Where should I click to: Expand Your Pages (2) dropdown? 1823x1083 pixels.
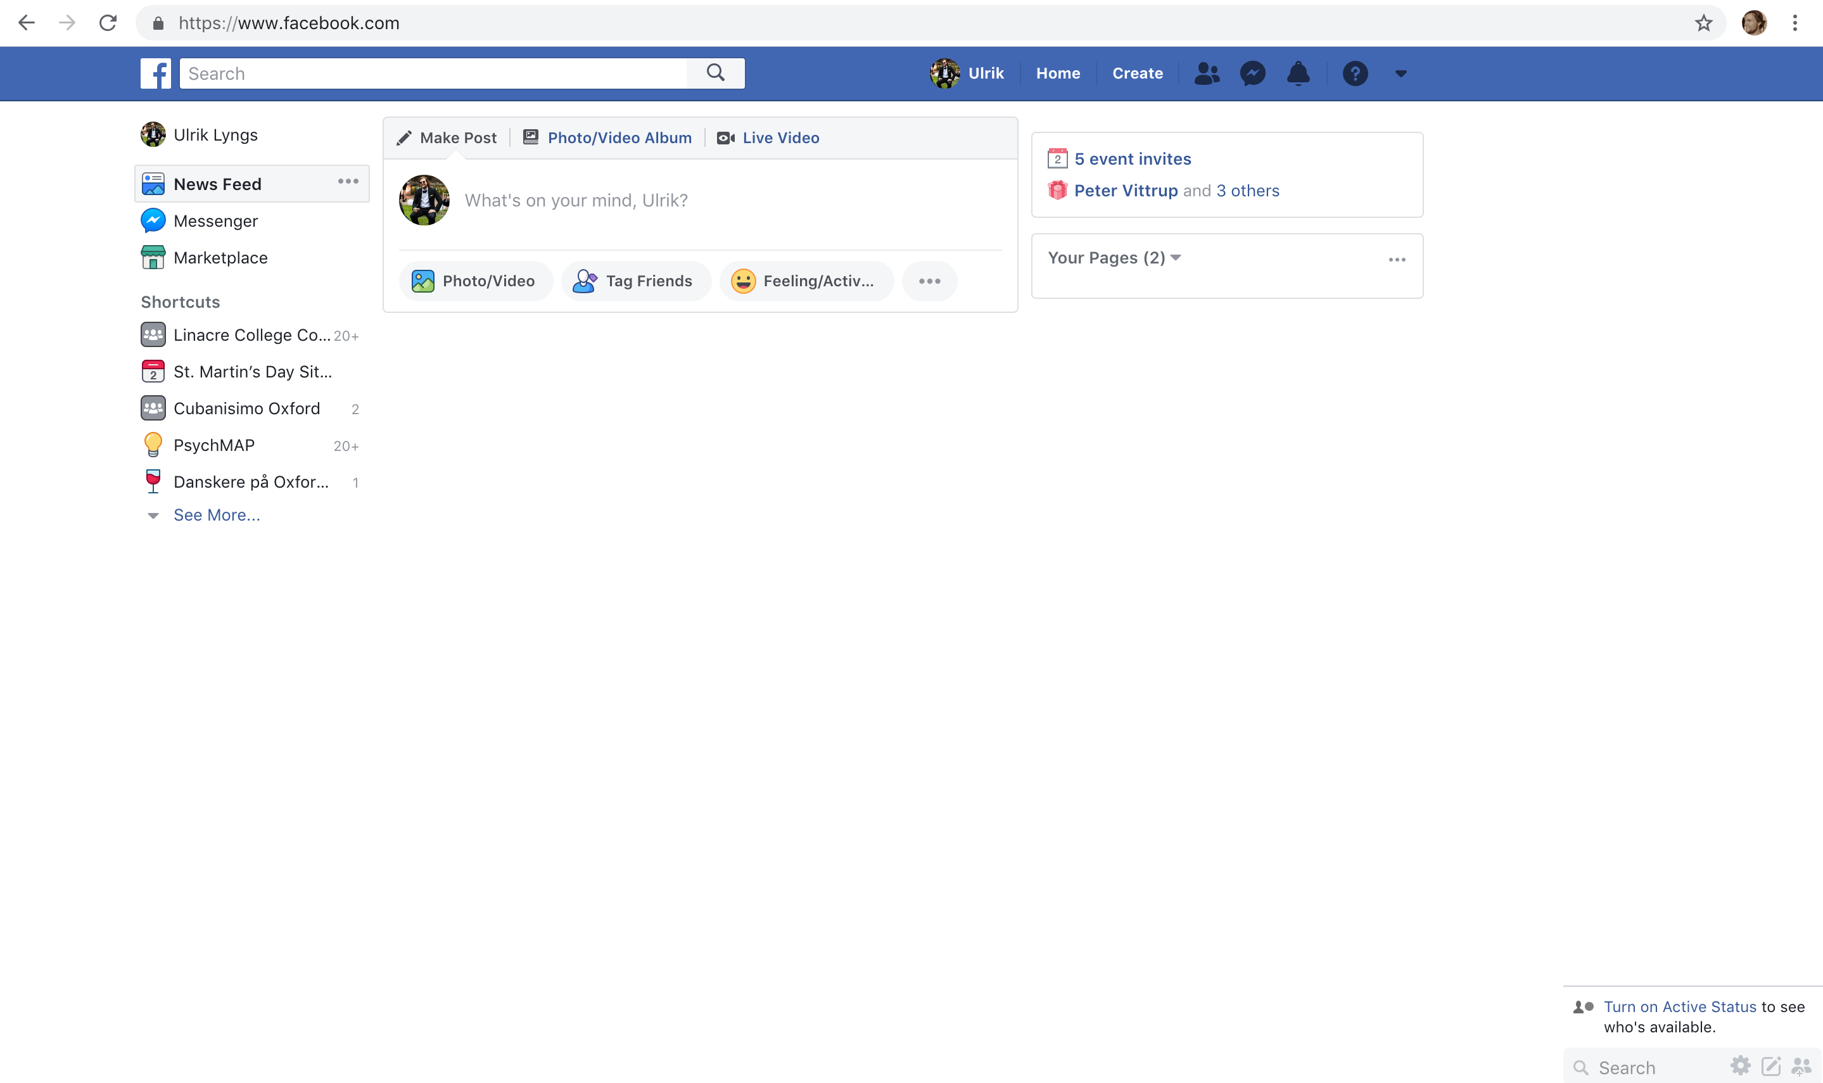pyautogui.click(x=1114, y=258)
